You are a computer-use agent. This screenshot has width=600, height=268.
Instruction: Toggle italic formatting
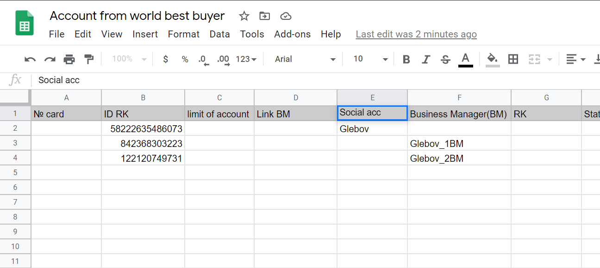click(426, 59)
